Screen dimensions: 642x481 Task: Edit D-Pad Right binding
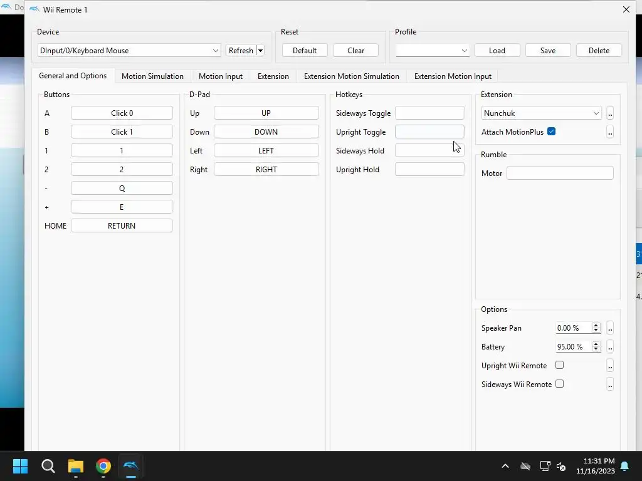click(266, 169)
